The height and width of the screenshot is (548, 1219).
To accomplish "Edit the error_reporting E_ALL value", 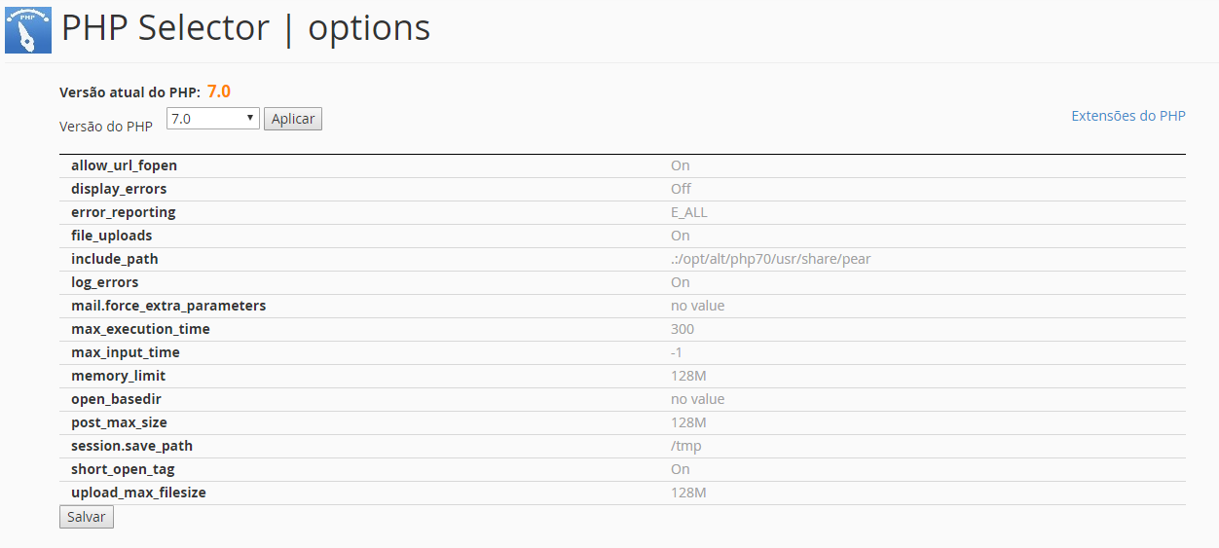I will [x=688, y=212].
